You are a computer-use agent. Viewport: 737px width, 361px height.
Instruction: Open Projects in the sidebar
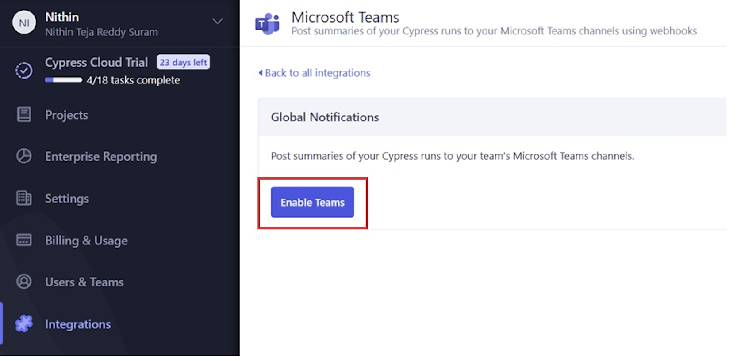coord(66,115)
